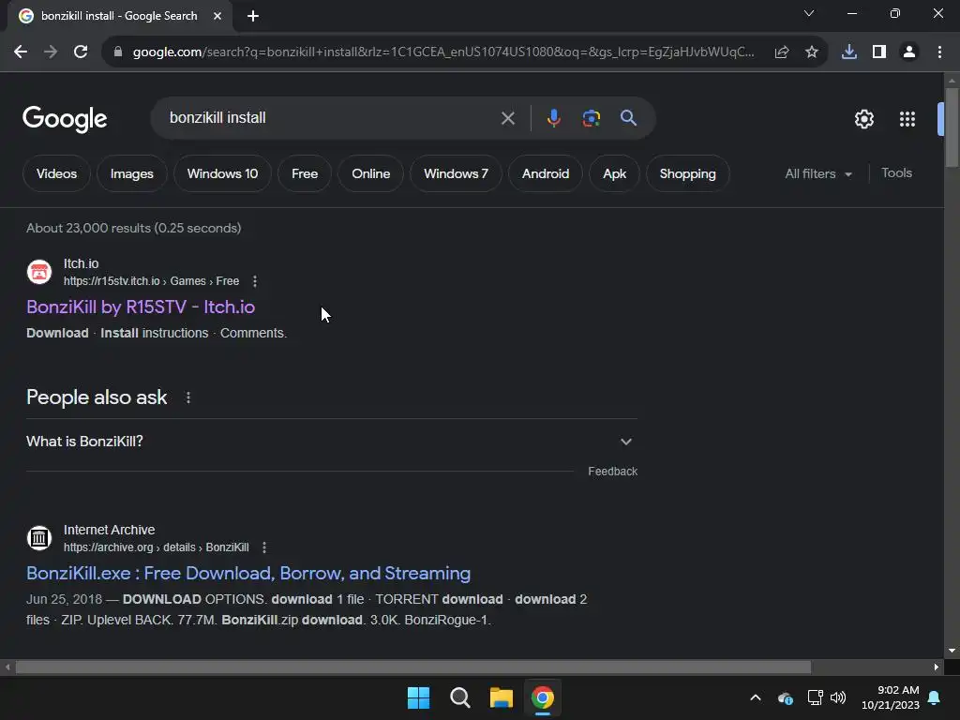Select the Windows 7 filter chip
This screenshot has width=960, height=720.
click(x=456, y=173)
